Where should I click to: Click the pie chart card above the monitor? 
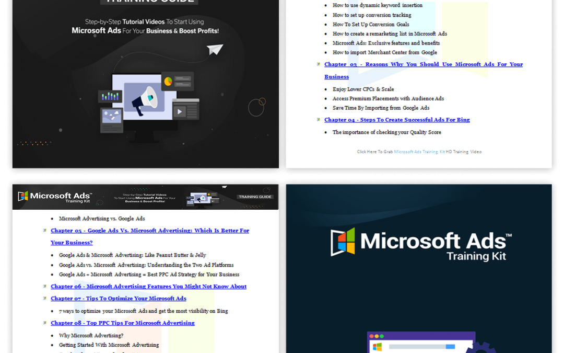point(178,82)
